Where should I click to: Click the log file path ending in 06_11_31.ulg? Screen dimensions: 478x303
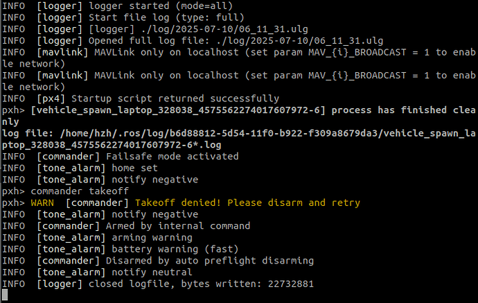[x=224, y=29]
